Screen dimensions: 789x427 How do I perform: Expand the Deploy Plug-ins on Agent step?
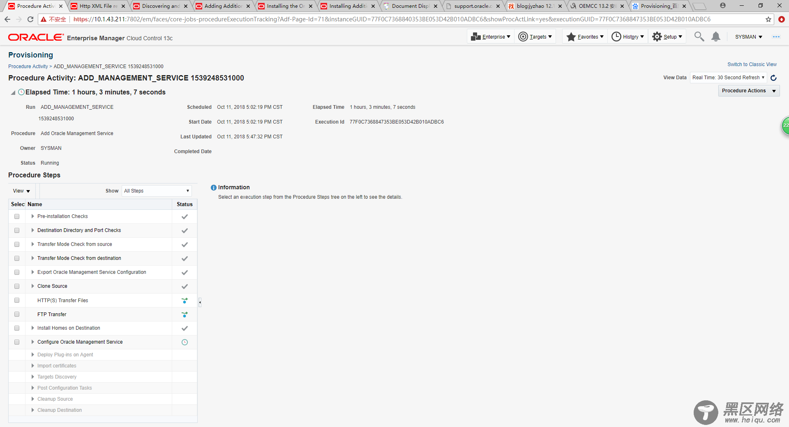point(32,355)
